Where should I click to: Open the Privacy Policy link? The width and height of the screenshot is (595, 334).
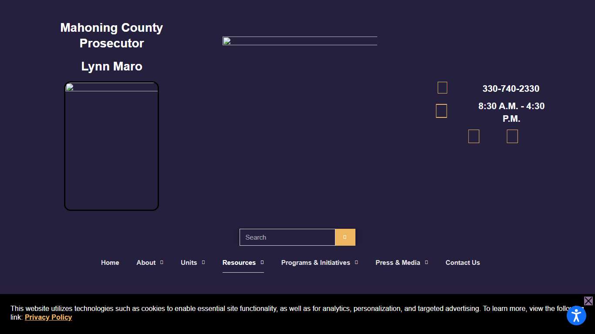click(48, 317)
